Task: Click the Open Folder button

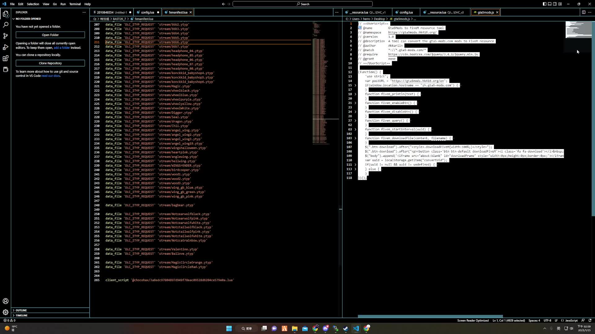Action: pos(50,35)
